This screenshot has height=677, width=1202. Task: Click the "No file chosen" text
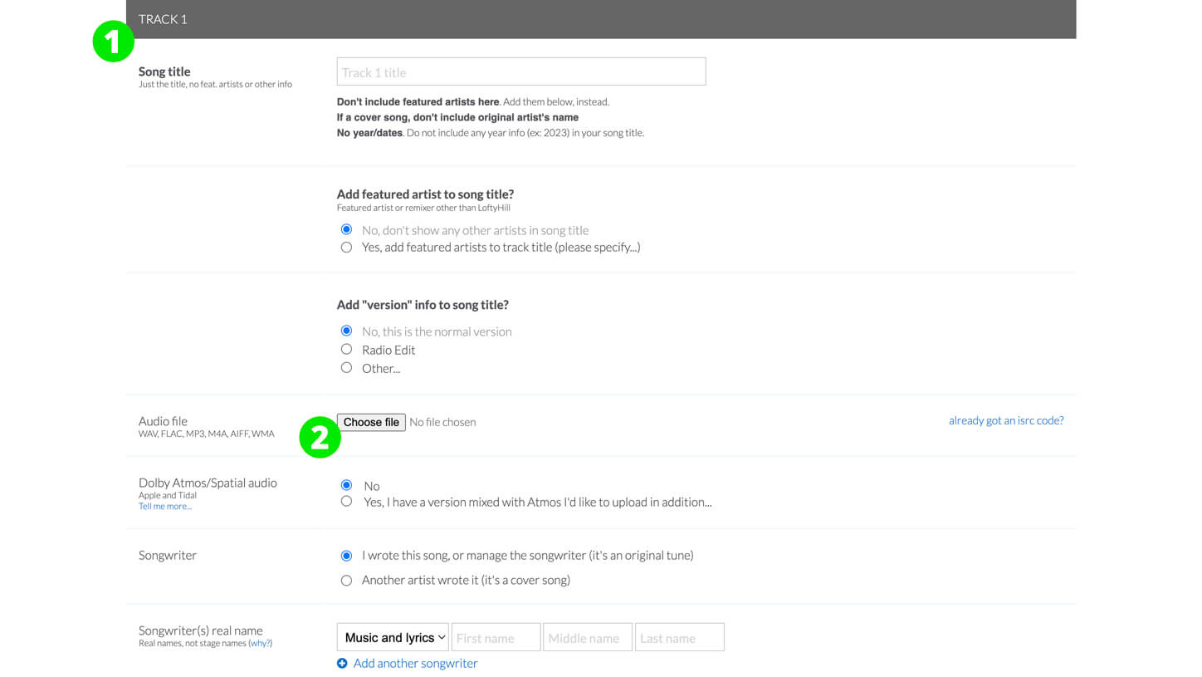443,422
